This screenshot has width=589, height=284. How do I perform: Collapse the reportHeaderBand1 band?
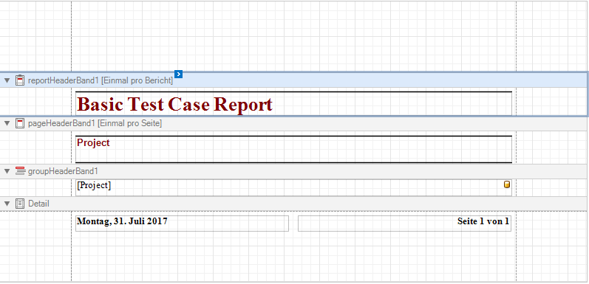pos(7,80)
